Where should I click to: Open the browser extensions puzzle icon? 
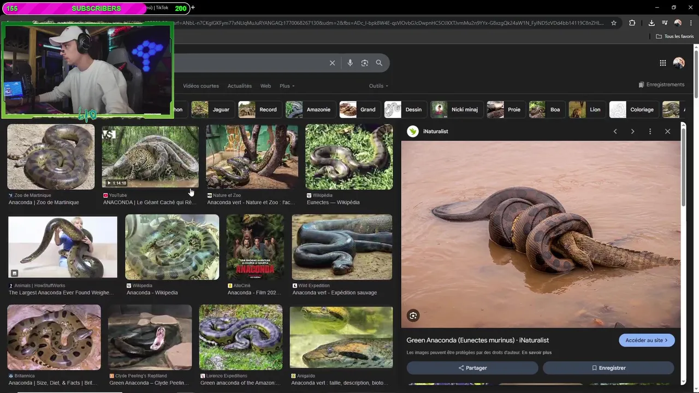click(x=632, y=23)
